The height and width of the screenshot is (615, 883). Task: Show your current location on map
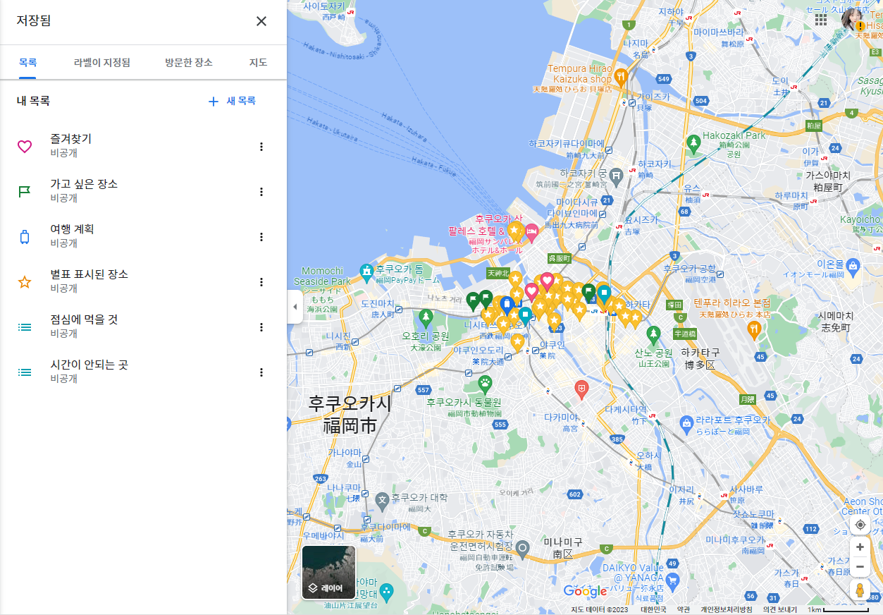coord(860,525)
